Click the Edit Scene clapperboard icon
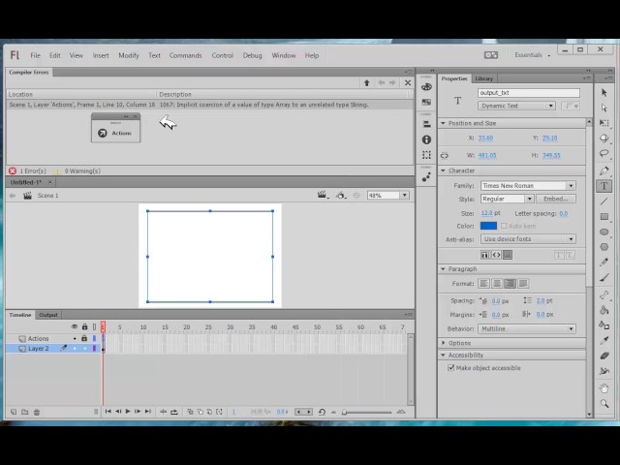The height and width of the screenshot is (465, 620). coord(323,195)
